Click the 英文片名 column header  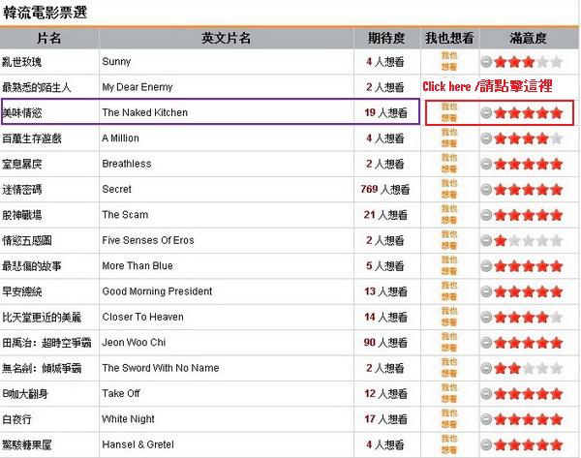point(226,38)
